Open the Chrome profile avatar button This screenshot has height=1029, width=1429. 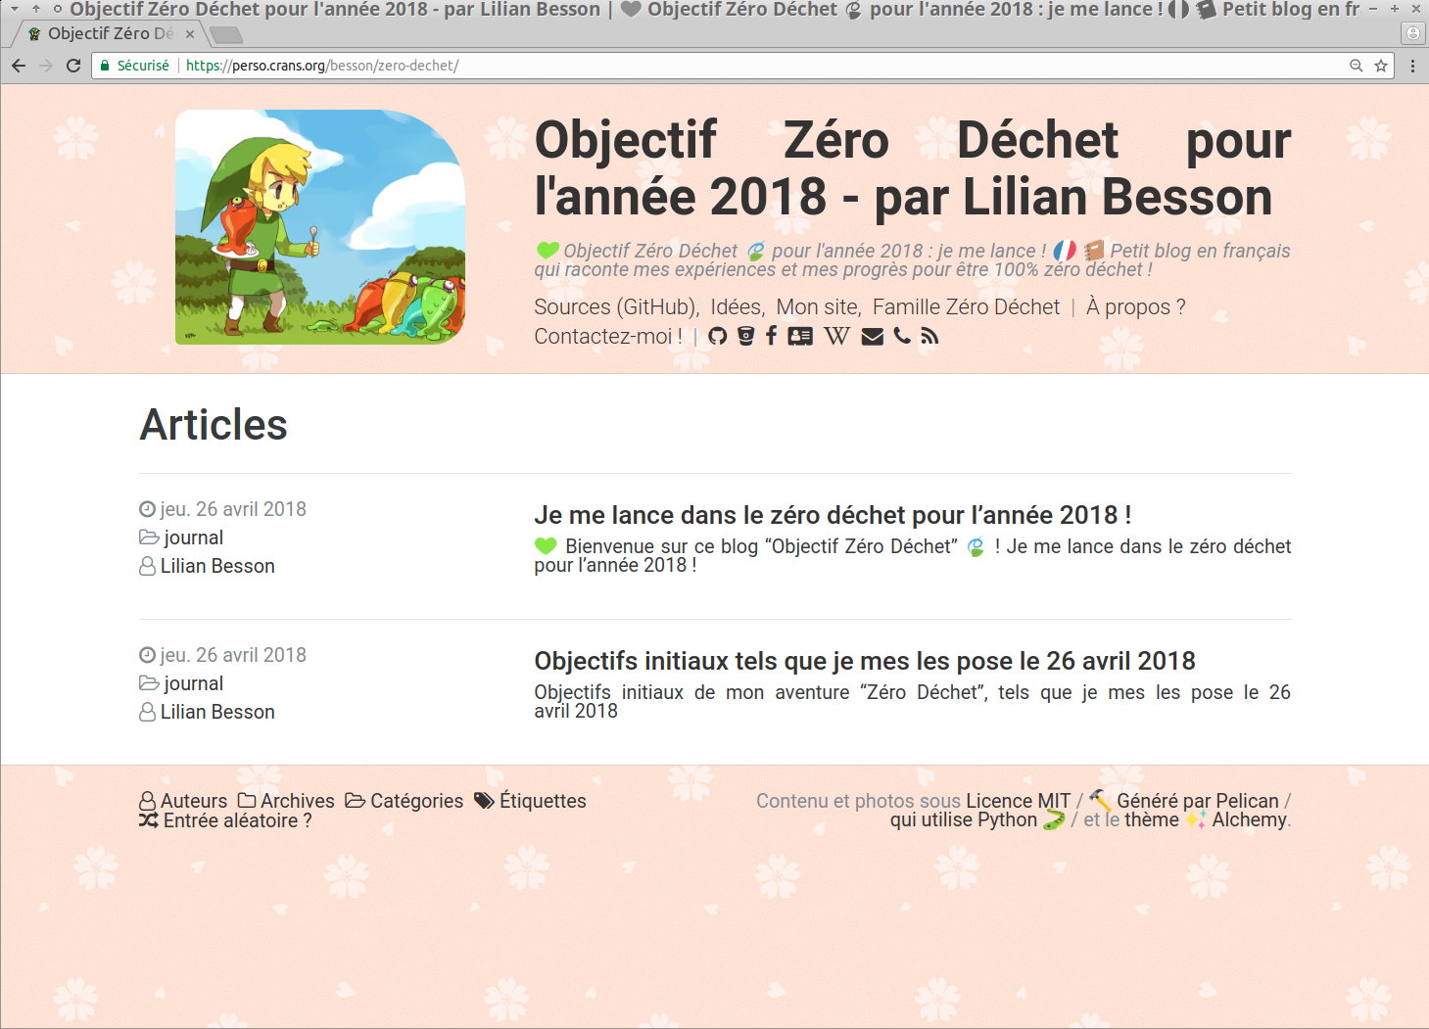[1413, 33]
